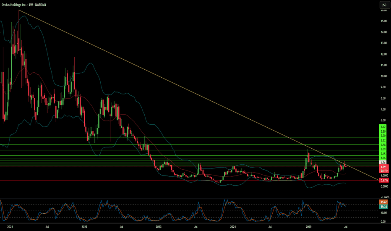This screenshot has height=231, width=391.
Task: Click the 15.00 price scale label
Action: tap(384, 21)
